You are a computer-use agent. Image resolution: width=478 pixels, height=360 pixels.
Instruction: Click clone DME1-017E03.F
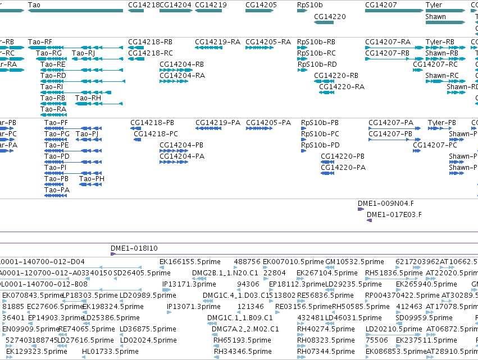tap(369, 220)
